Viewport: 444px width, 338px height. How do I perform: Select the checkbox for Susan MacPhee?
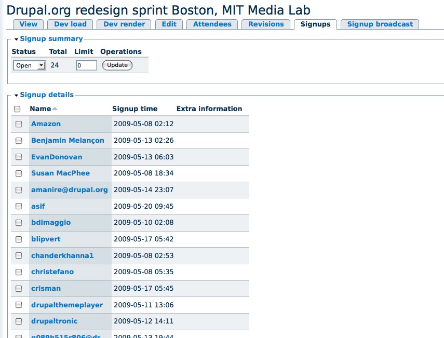coord(19,173)
